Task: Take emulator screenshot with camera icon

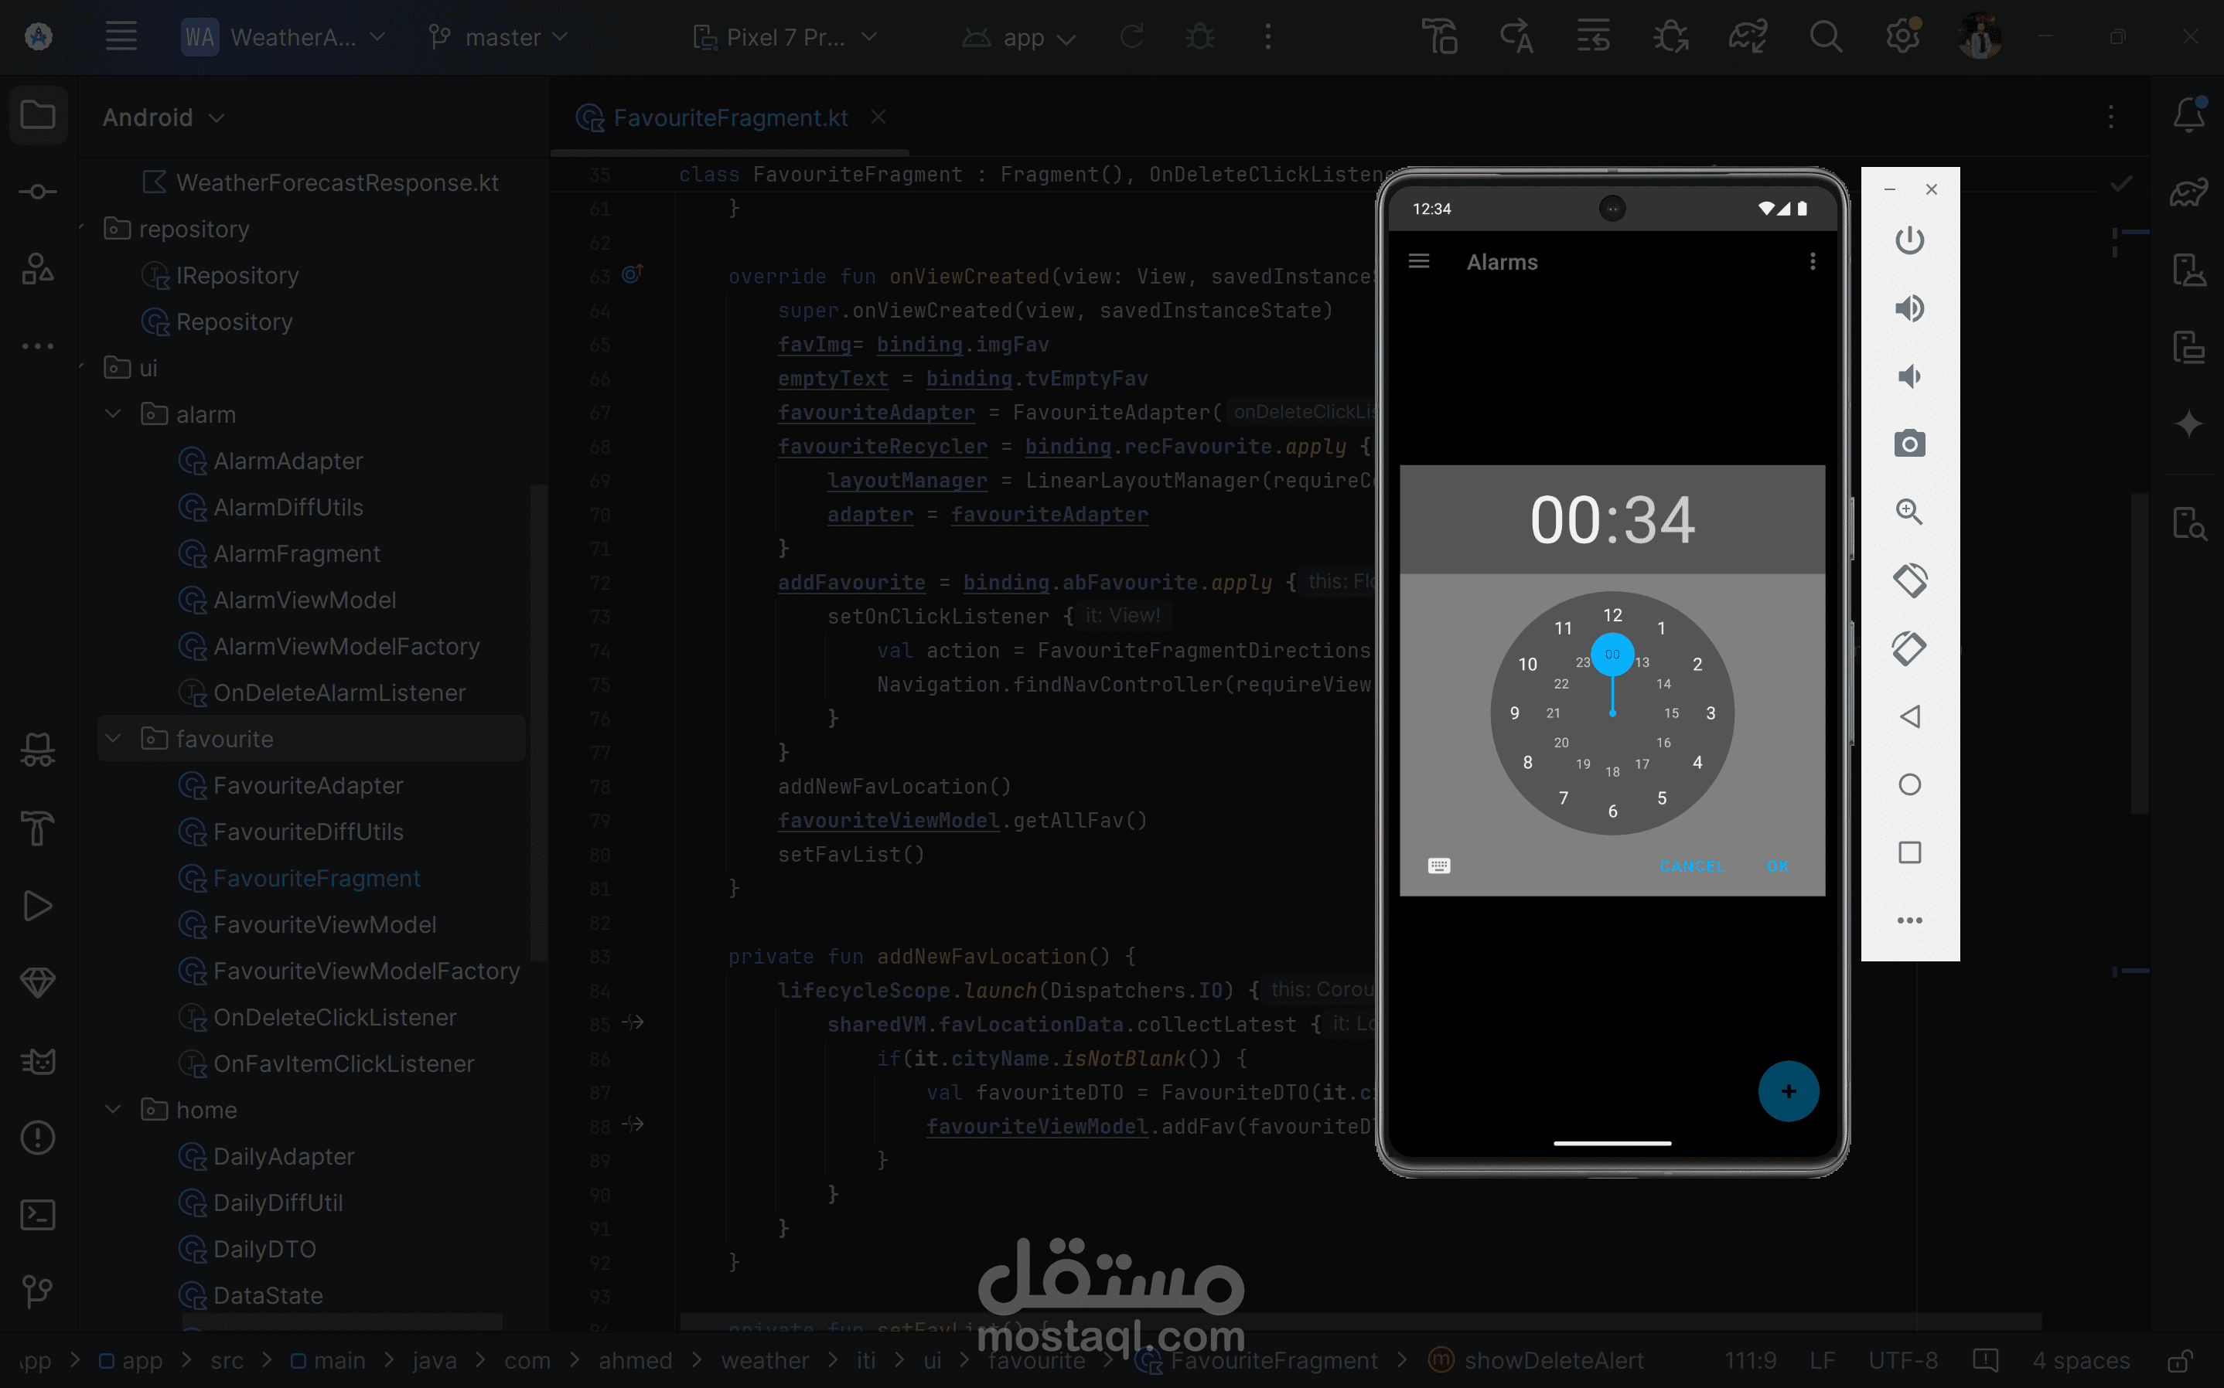Action: coord(1909,444)
